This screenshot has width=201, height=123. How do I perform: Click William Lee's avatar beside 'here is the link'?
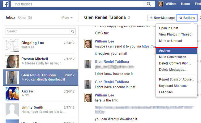(88, 98)
